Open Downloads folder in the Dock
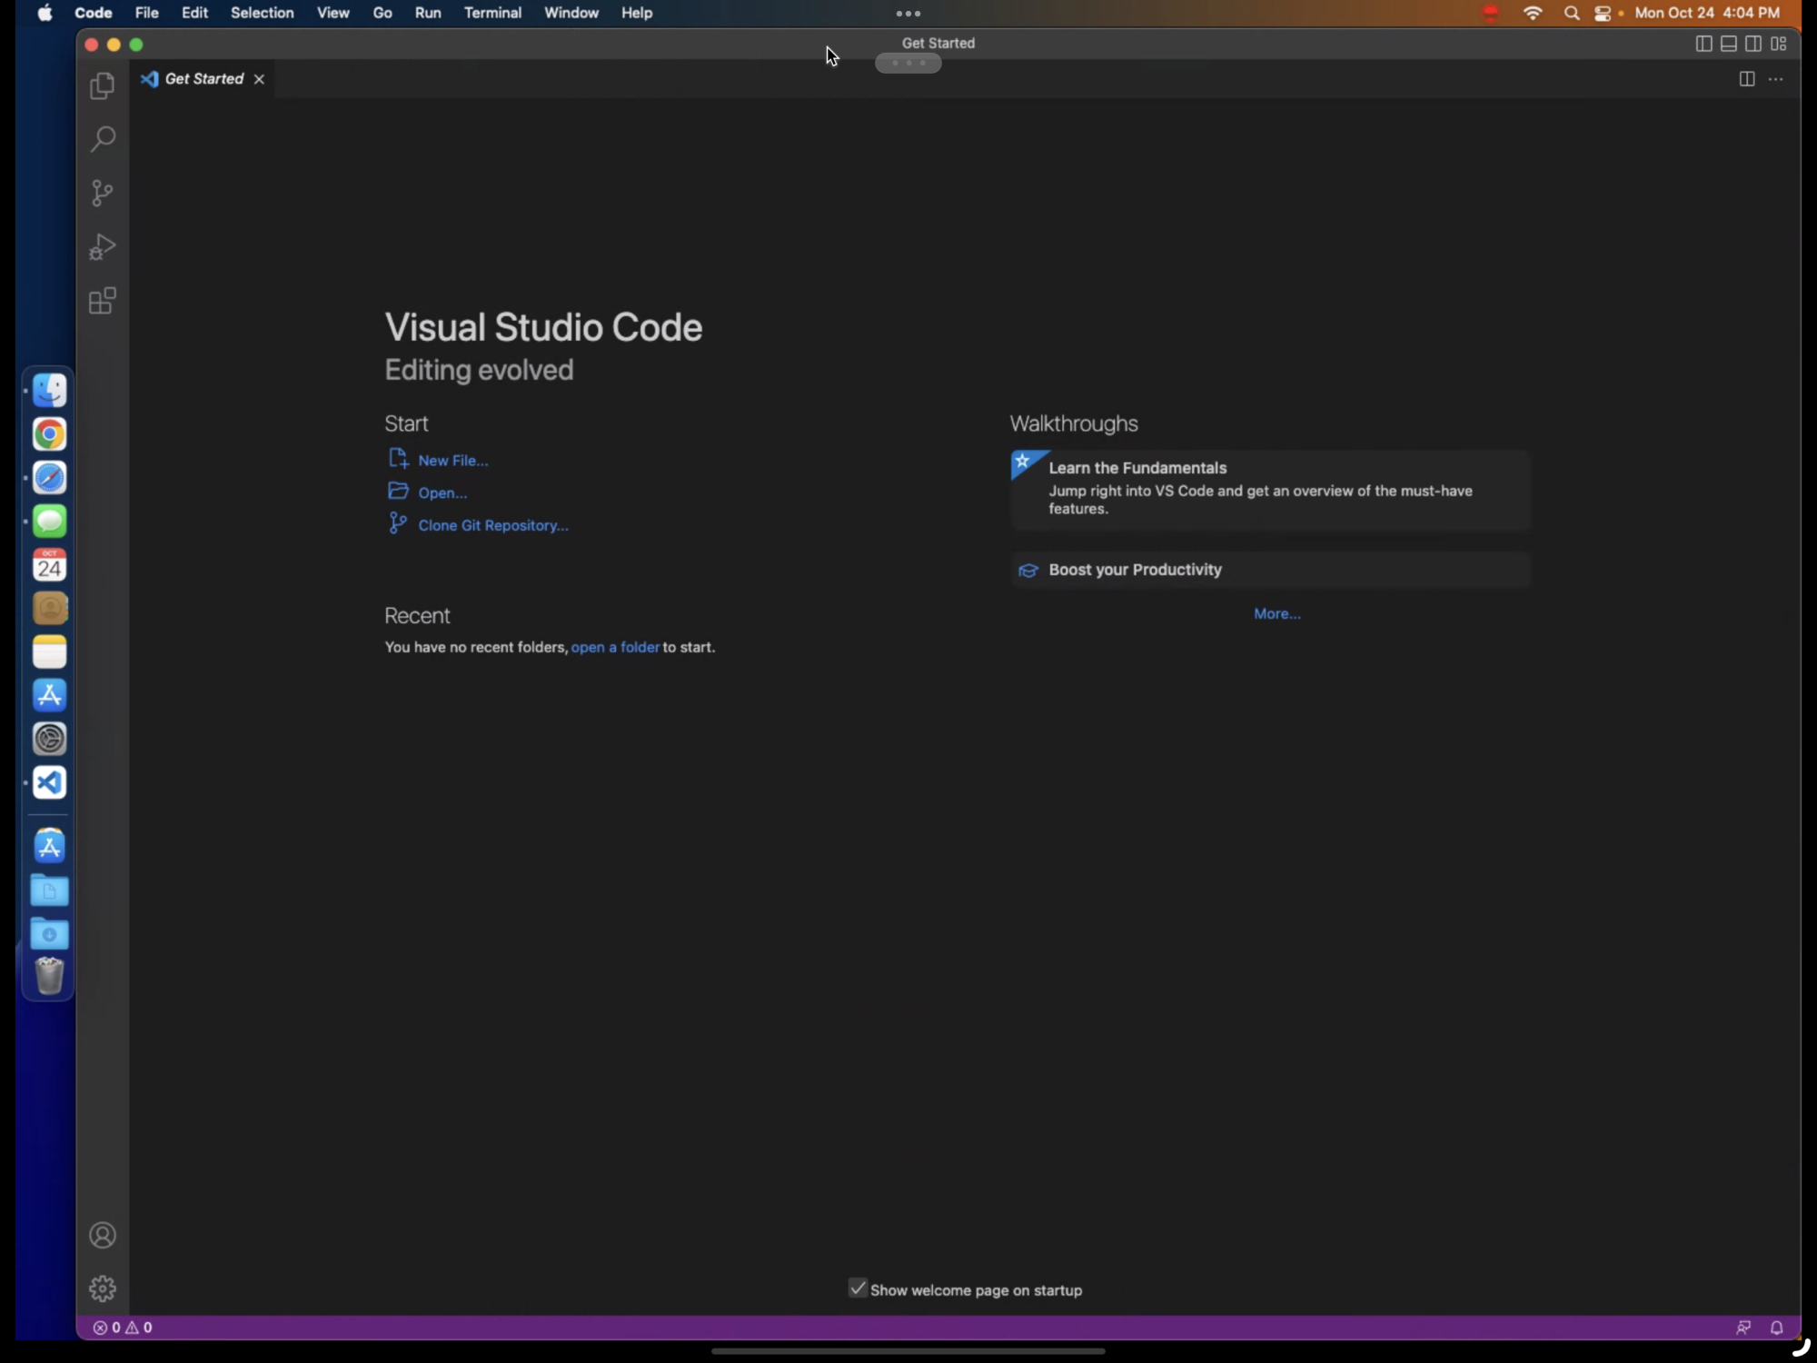Image resolution: width=1817 pixels, height=1363 pixels. point(50,934)
